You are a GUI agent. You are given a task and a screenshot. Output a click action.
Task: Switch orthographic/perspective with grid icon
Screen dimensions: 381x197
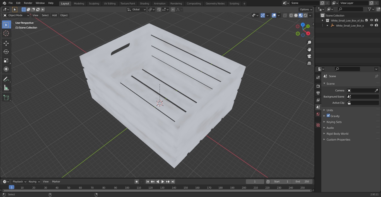tap(309, 63)
